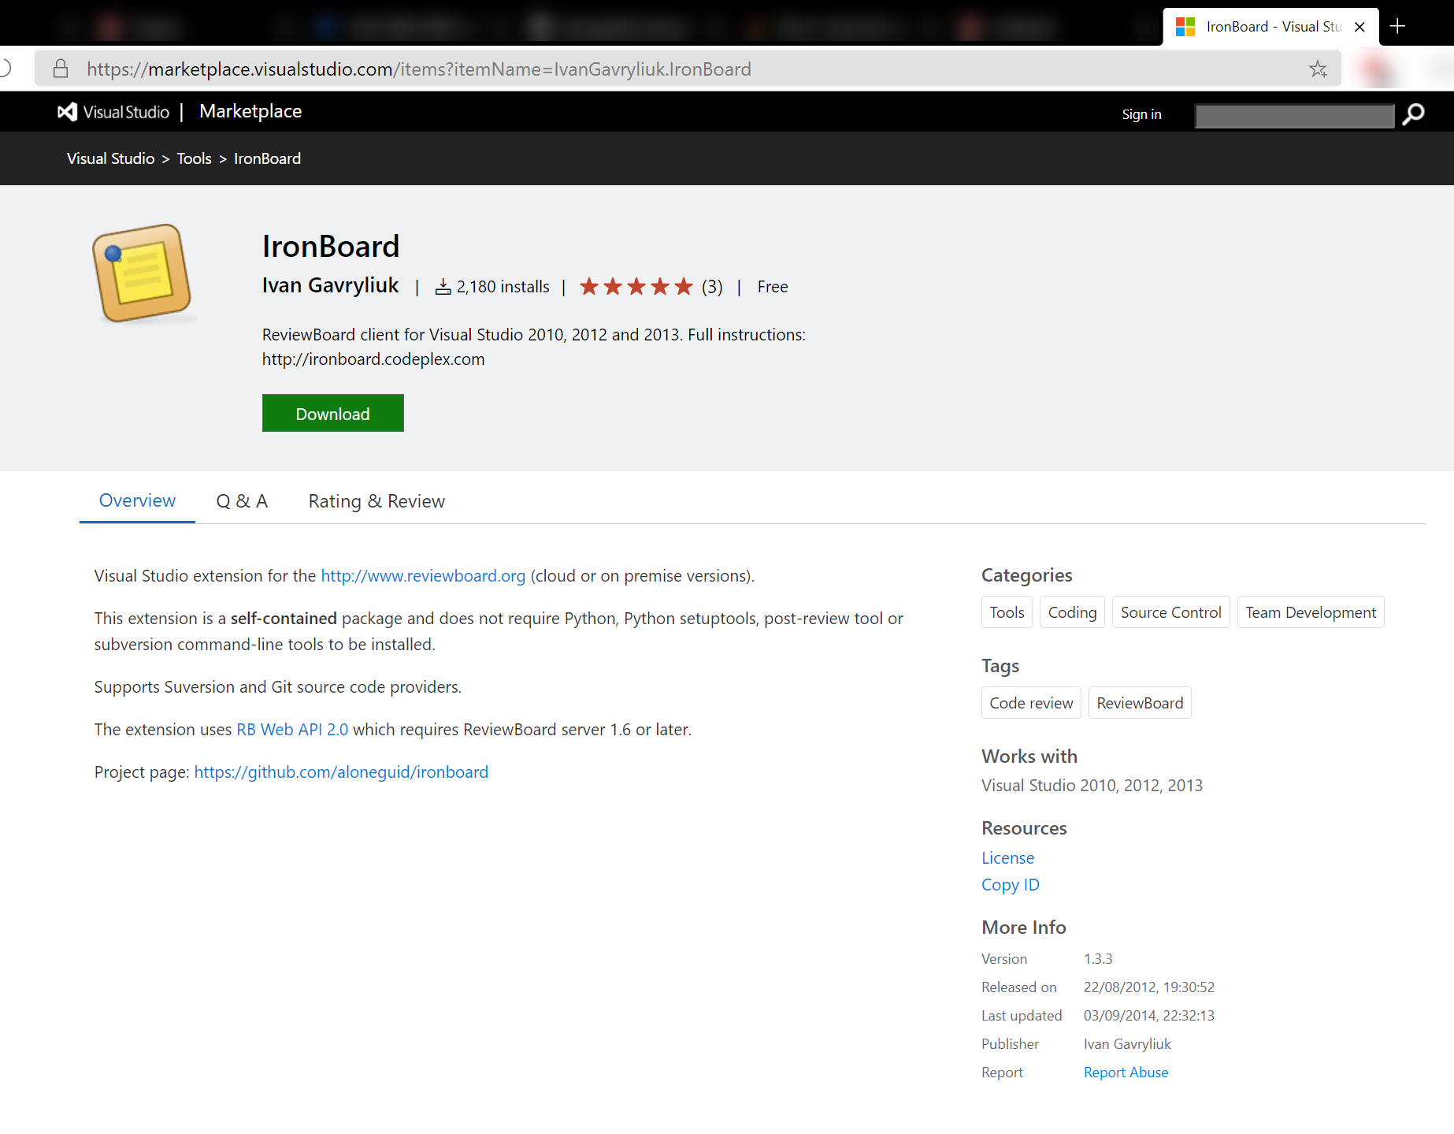Open the RB Web API 2.0 link
Viewport: 1454px width, 1134px height.
point(292,730)
